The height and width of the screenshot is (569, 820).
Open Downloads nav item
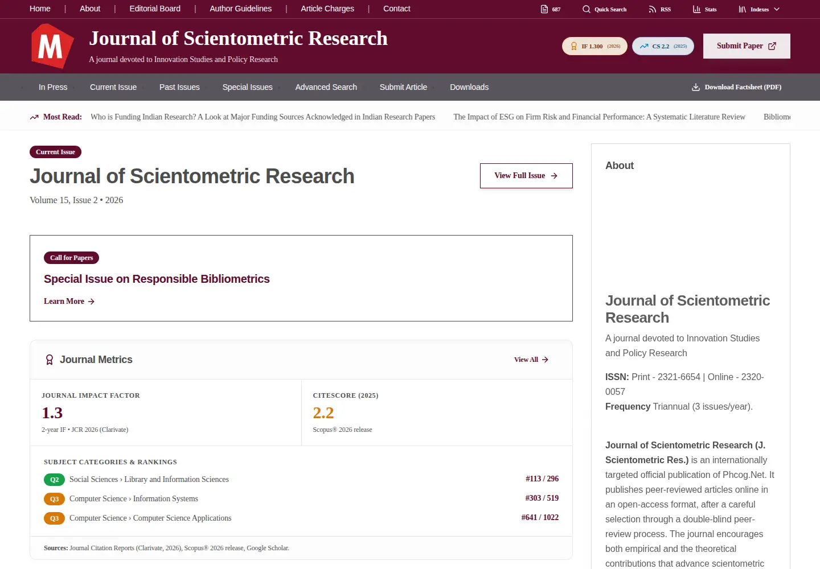[469, 87]
